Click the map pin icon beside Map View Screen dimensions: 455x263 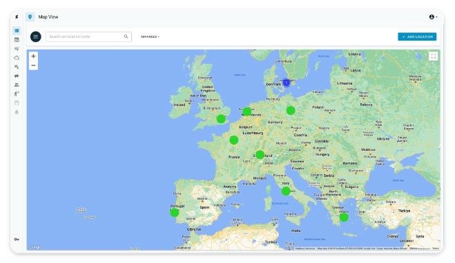(x=30, y=17)
